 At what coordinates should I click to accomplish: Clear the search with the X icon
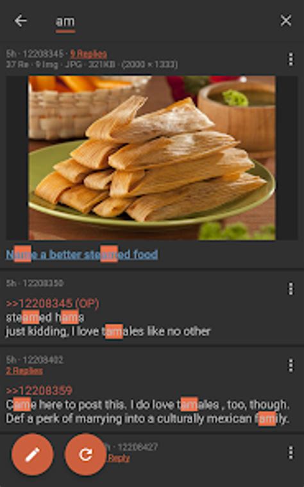[285, 21]
